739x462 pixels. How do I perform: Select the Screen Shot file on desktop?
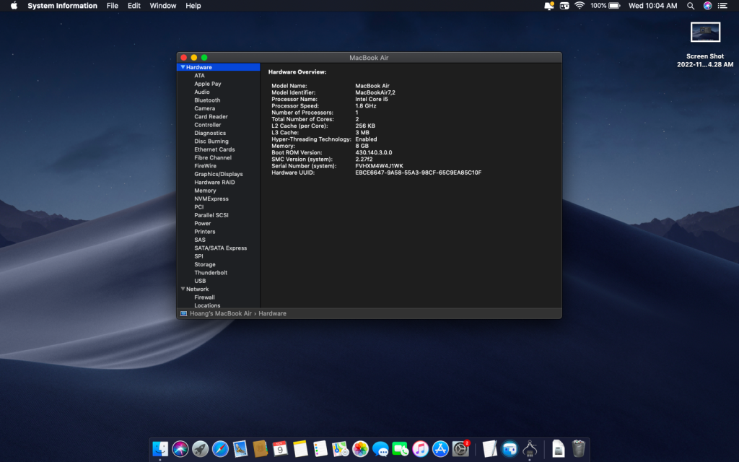(705, 45)
